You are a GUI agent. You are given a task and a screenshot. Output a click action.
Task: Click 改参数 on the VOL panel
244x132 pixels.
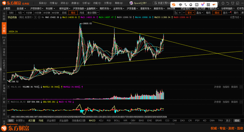[217, 87]
